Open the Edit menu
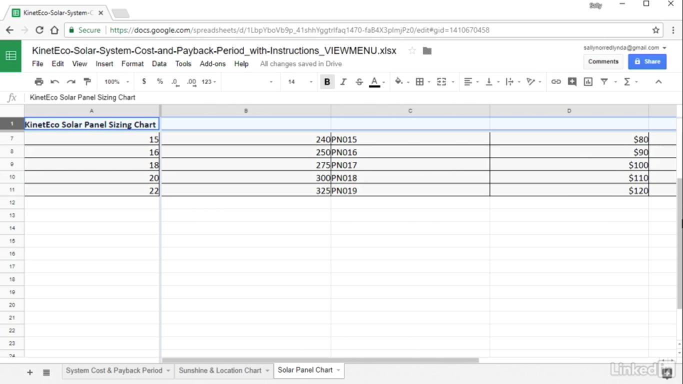 tap(58, 64)
